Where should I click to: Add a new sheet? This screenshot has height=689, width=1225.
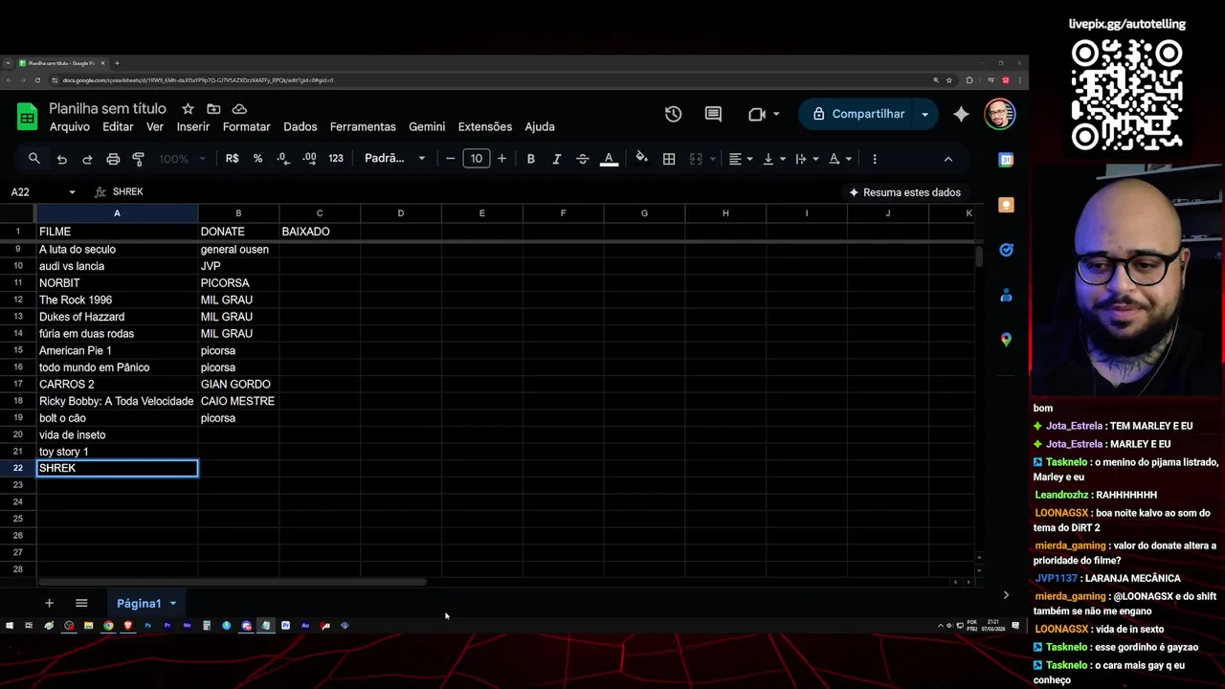pyautogui.click(x=49, y=603)
